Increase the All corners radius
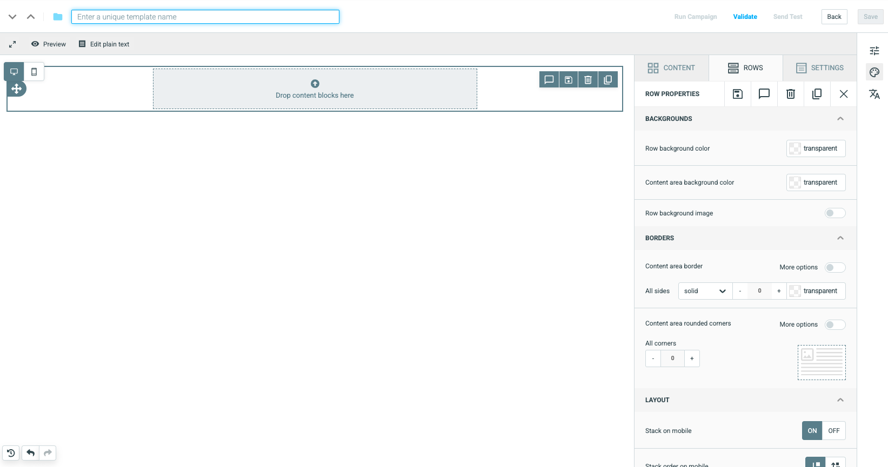 (x=692, y=358)
